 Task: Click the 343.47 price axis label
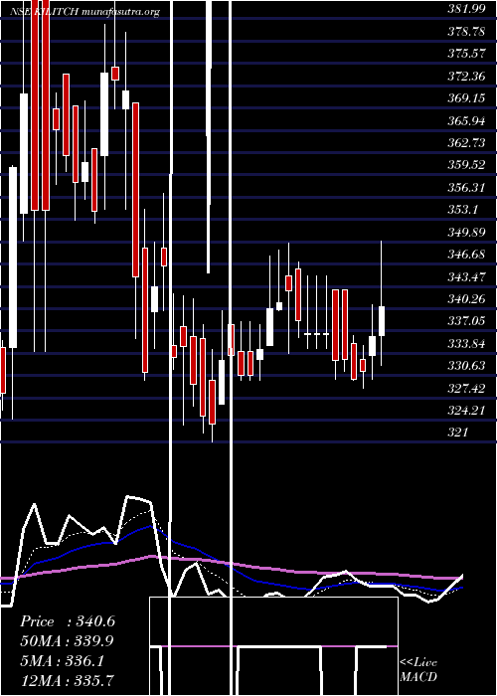[466, 277]
